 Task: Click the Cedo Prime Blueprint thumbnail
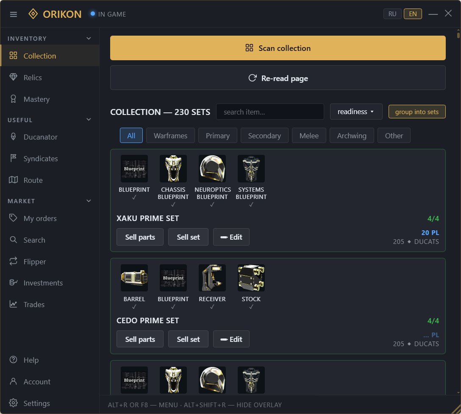click(x=173, y=278)
